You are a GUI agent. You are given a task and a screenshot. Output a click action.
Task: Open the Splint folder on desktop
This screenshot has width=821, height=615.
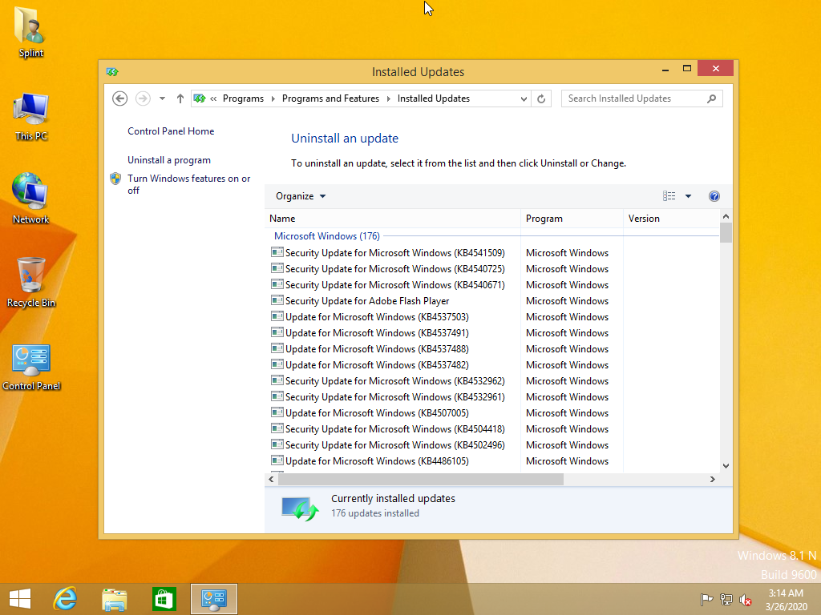[31, 31]
